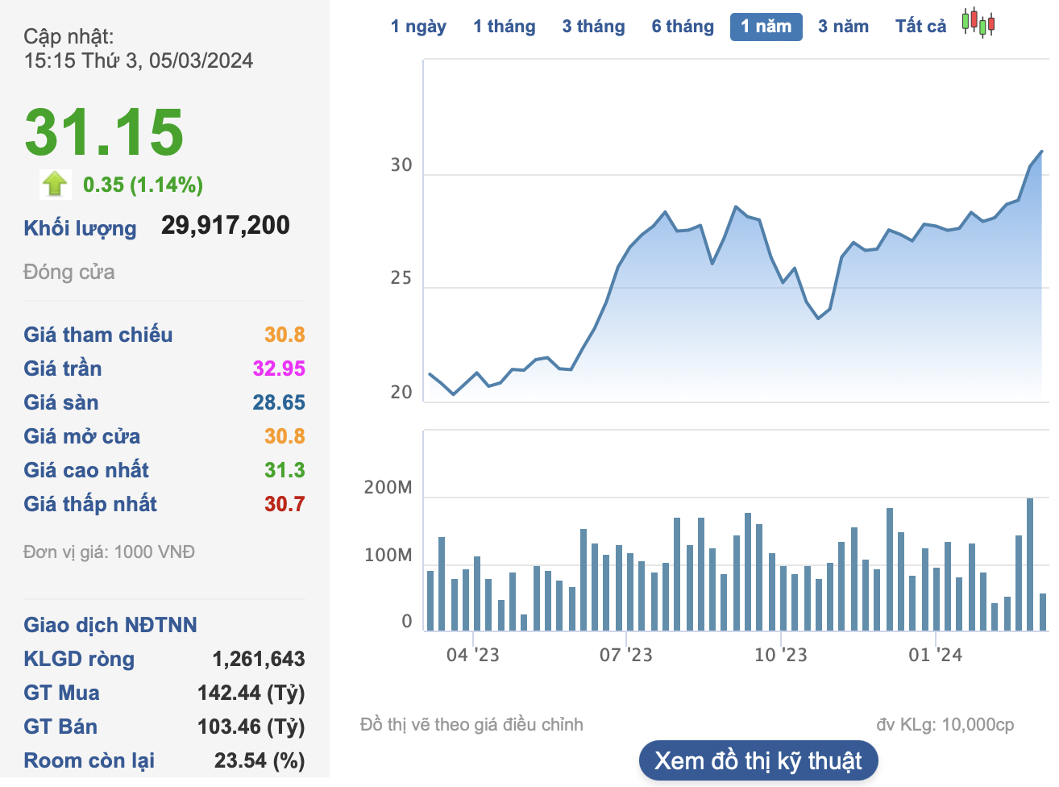Viewport: 1059px width, 787px height.
Task: Select the active 1 năm tab
Action: coord(766,27)
